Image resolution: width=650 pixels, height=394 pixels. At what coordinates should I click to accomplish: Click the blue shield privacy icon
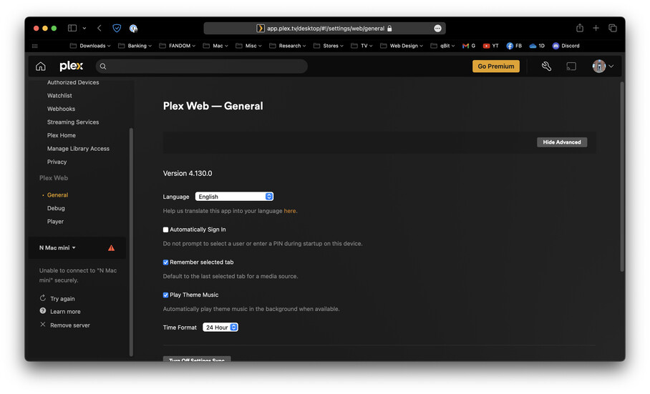tap(117, 28)
